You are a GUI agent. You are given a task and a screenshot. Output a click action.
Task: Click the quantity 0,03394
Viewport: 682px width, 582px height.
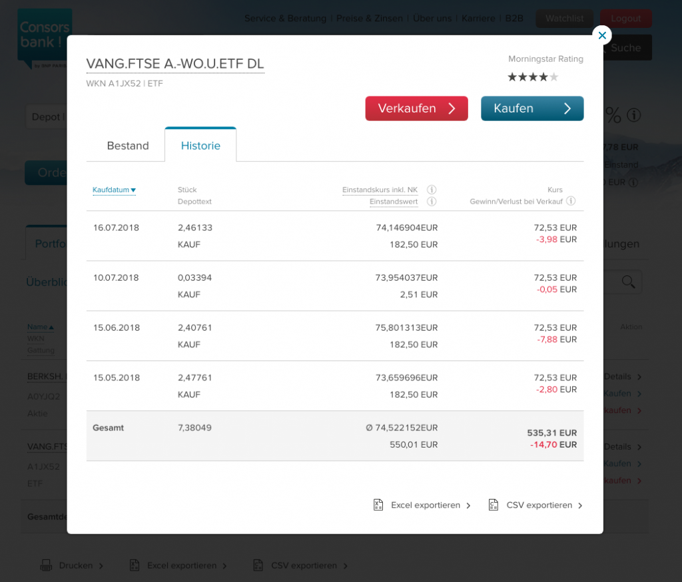(194, 277)
